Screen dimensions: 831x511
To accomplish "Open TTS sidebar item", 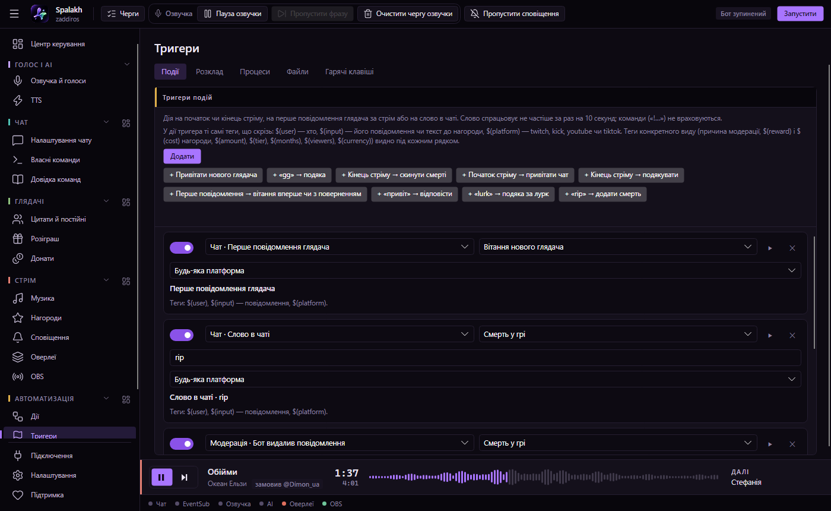I will pyautogui.click(x=69, y=100).
